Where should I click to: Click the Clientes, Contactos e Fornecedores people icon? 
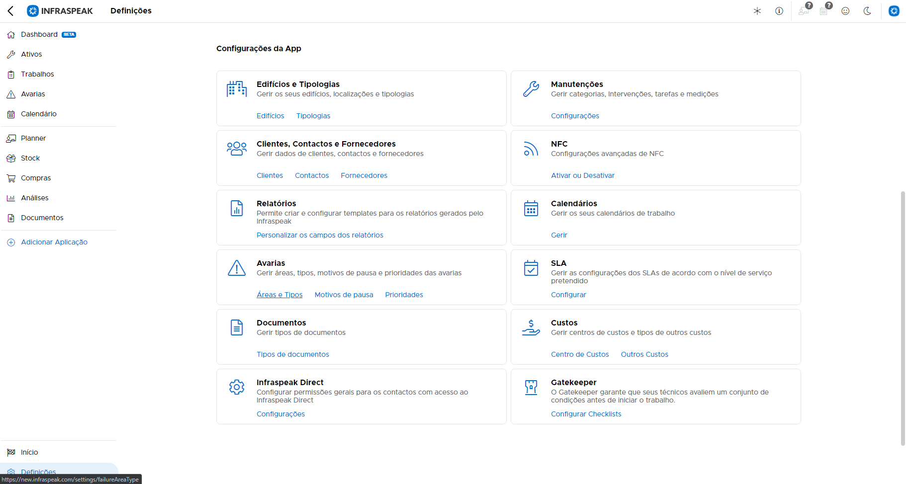pos(237,149)
